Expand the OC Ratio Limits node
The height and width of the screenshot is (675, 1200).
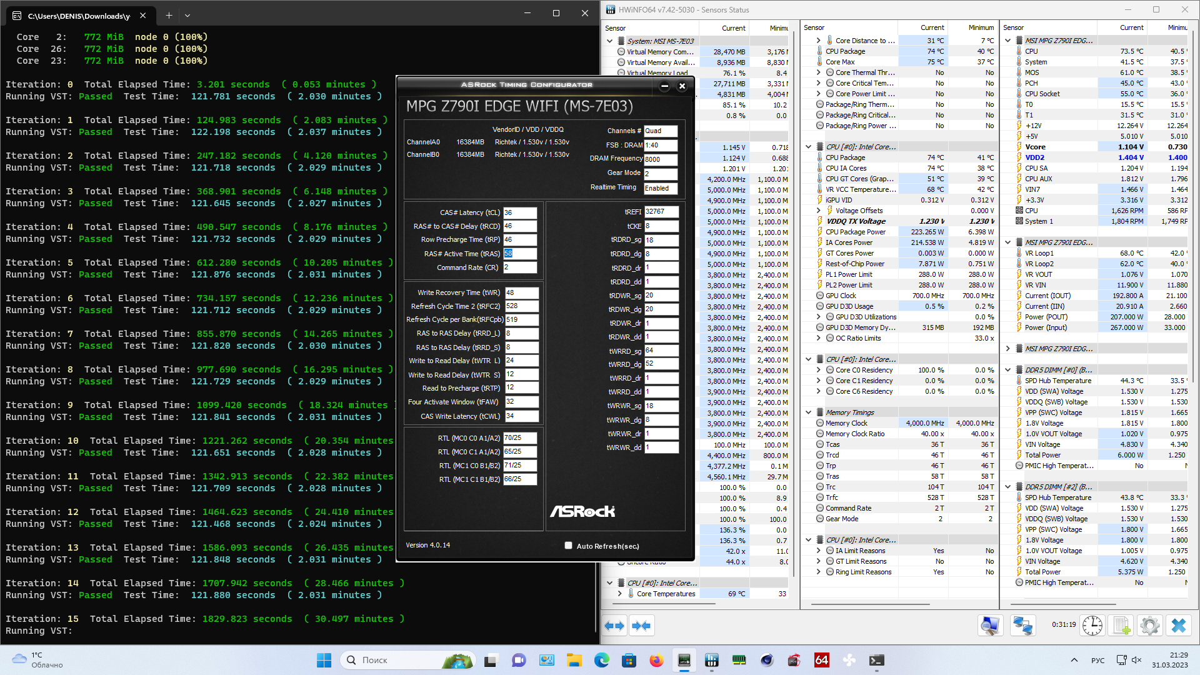click(819, 338)
